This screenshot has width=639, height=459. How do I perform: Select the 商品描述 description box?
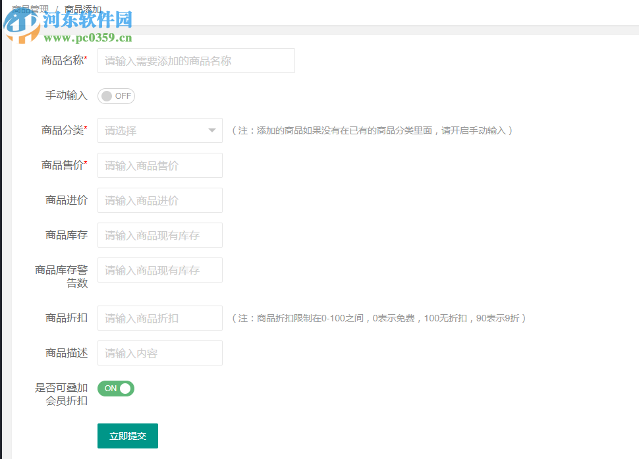(159, 353)
